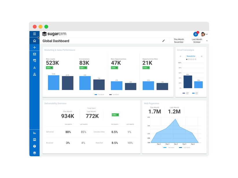The height and width of the screenshot is (178, 238).
Task: Select the last Email Campaigns carousel dot
Action: (195, 59)
